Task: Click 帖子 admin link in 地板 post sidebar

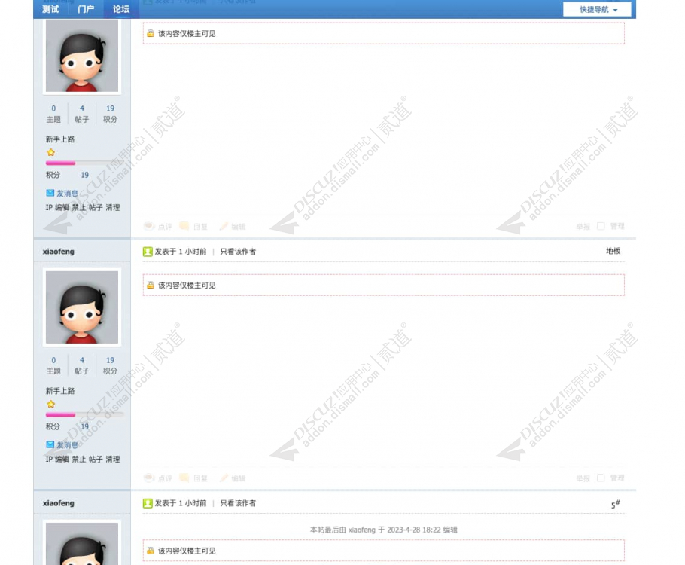Action: [96, 460]
